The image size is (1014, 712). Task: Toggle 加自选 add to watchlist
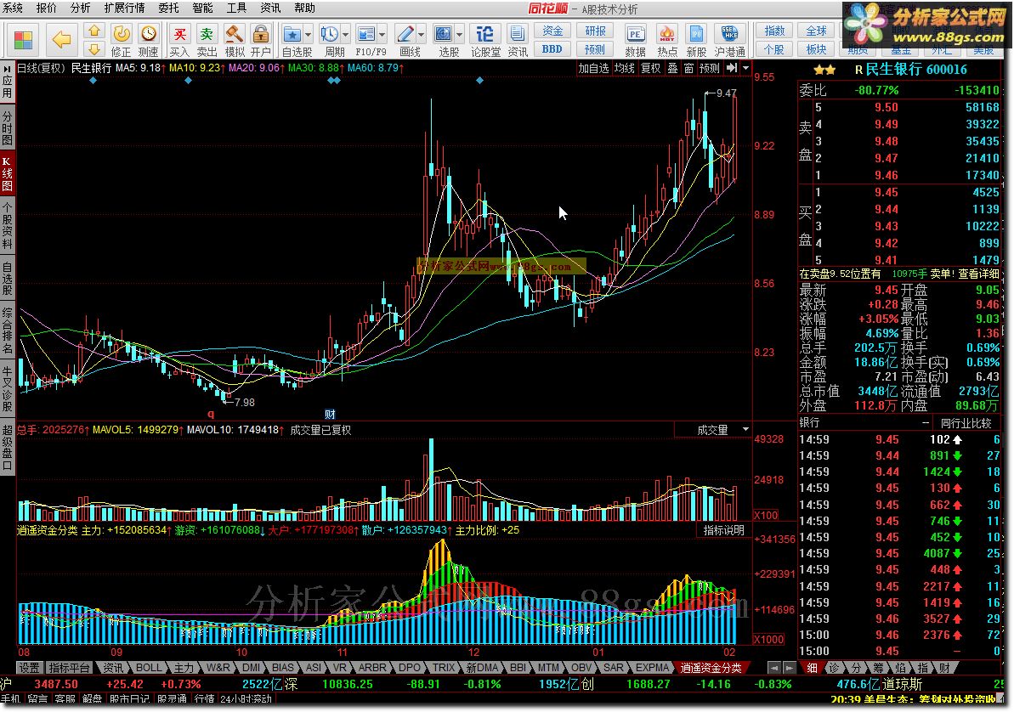tap(593, 68)
